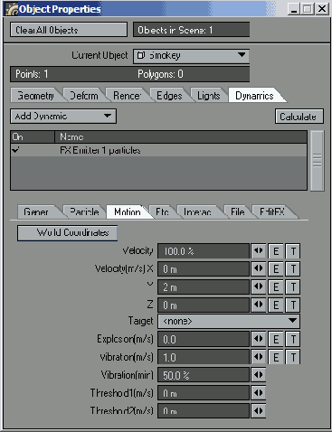Click Vibration(m/s) envelope E button
The height and width of the screenshot is (432, 332).
coord(276,357)
